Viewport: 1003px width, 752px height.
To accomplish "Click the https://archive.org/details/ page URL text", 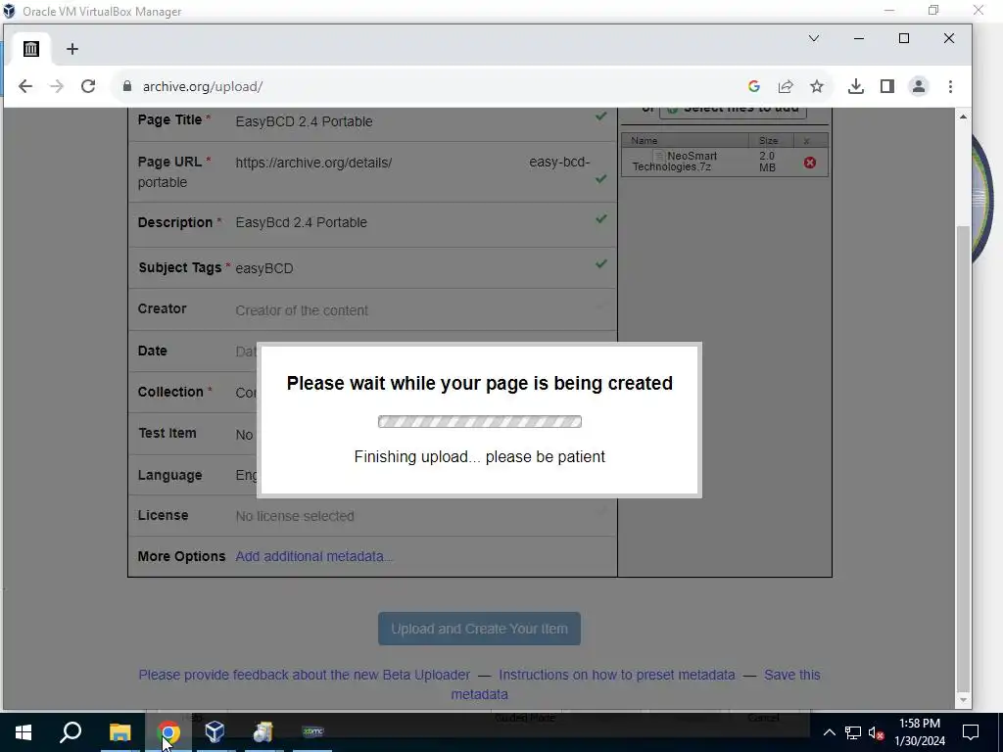I will pyautogui.click(x=313, y=163).
